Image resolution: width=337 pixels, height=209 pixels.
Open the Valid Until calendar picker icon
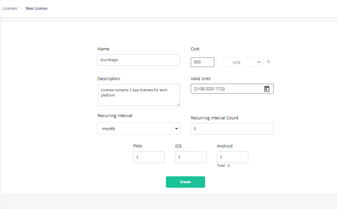click(x=267, y=89)
